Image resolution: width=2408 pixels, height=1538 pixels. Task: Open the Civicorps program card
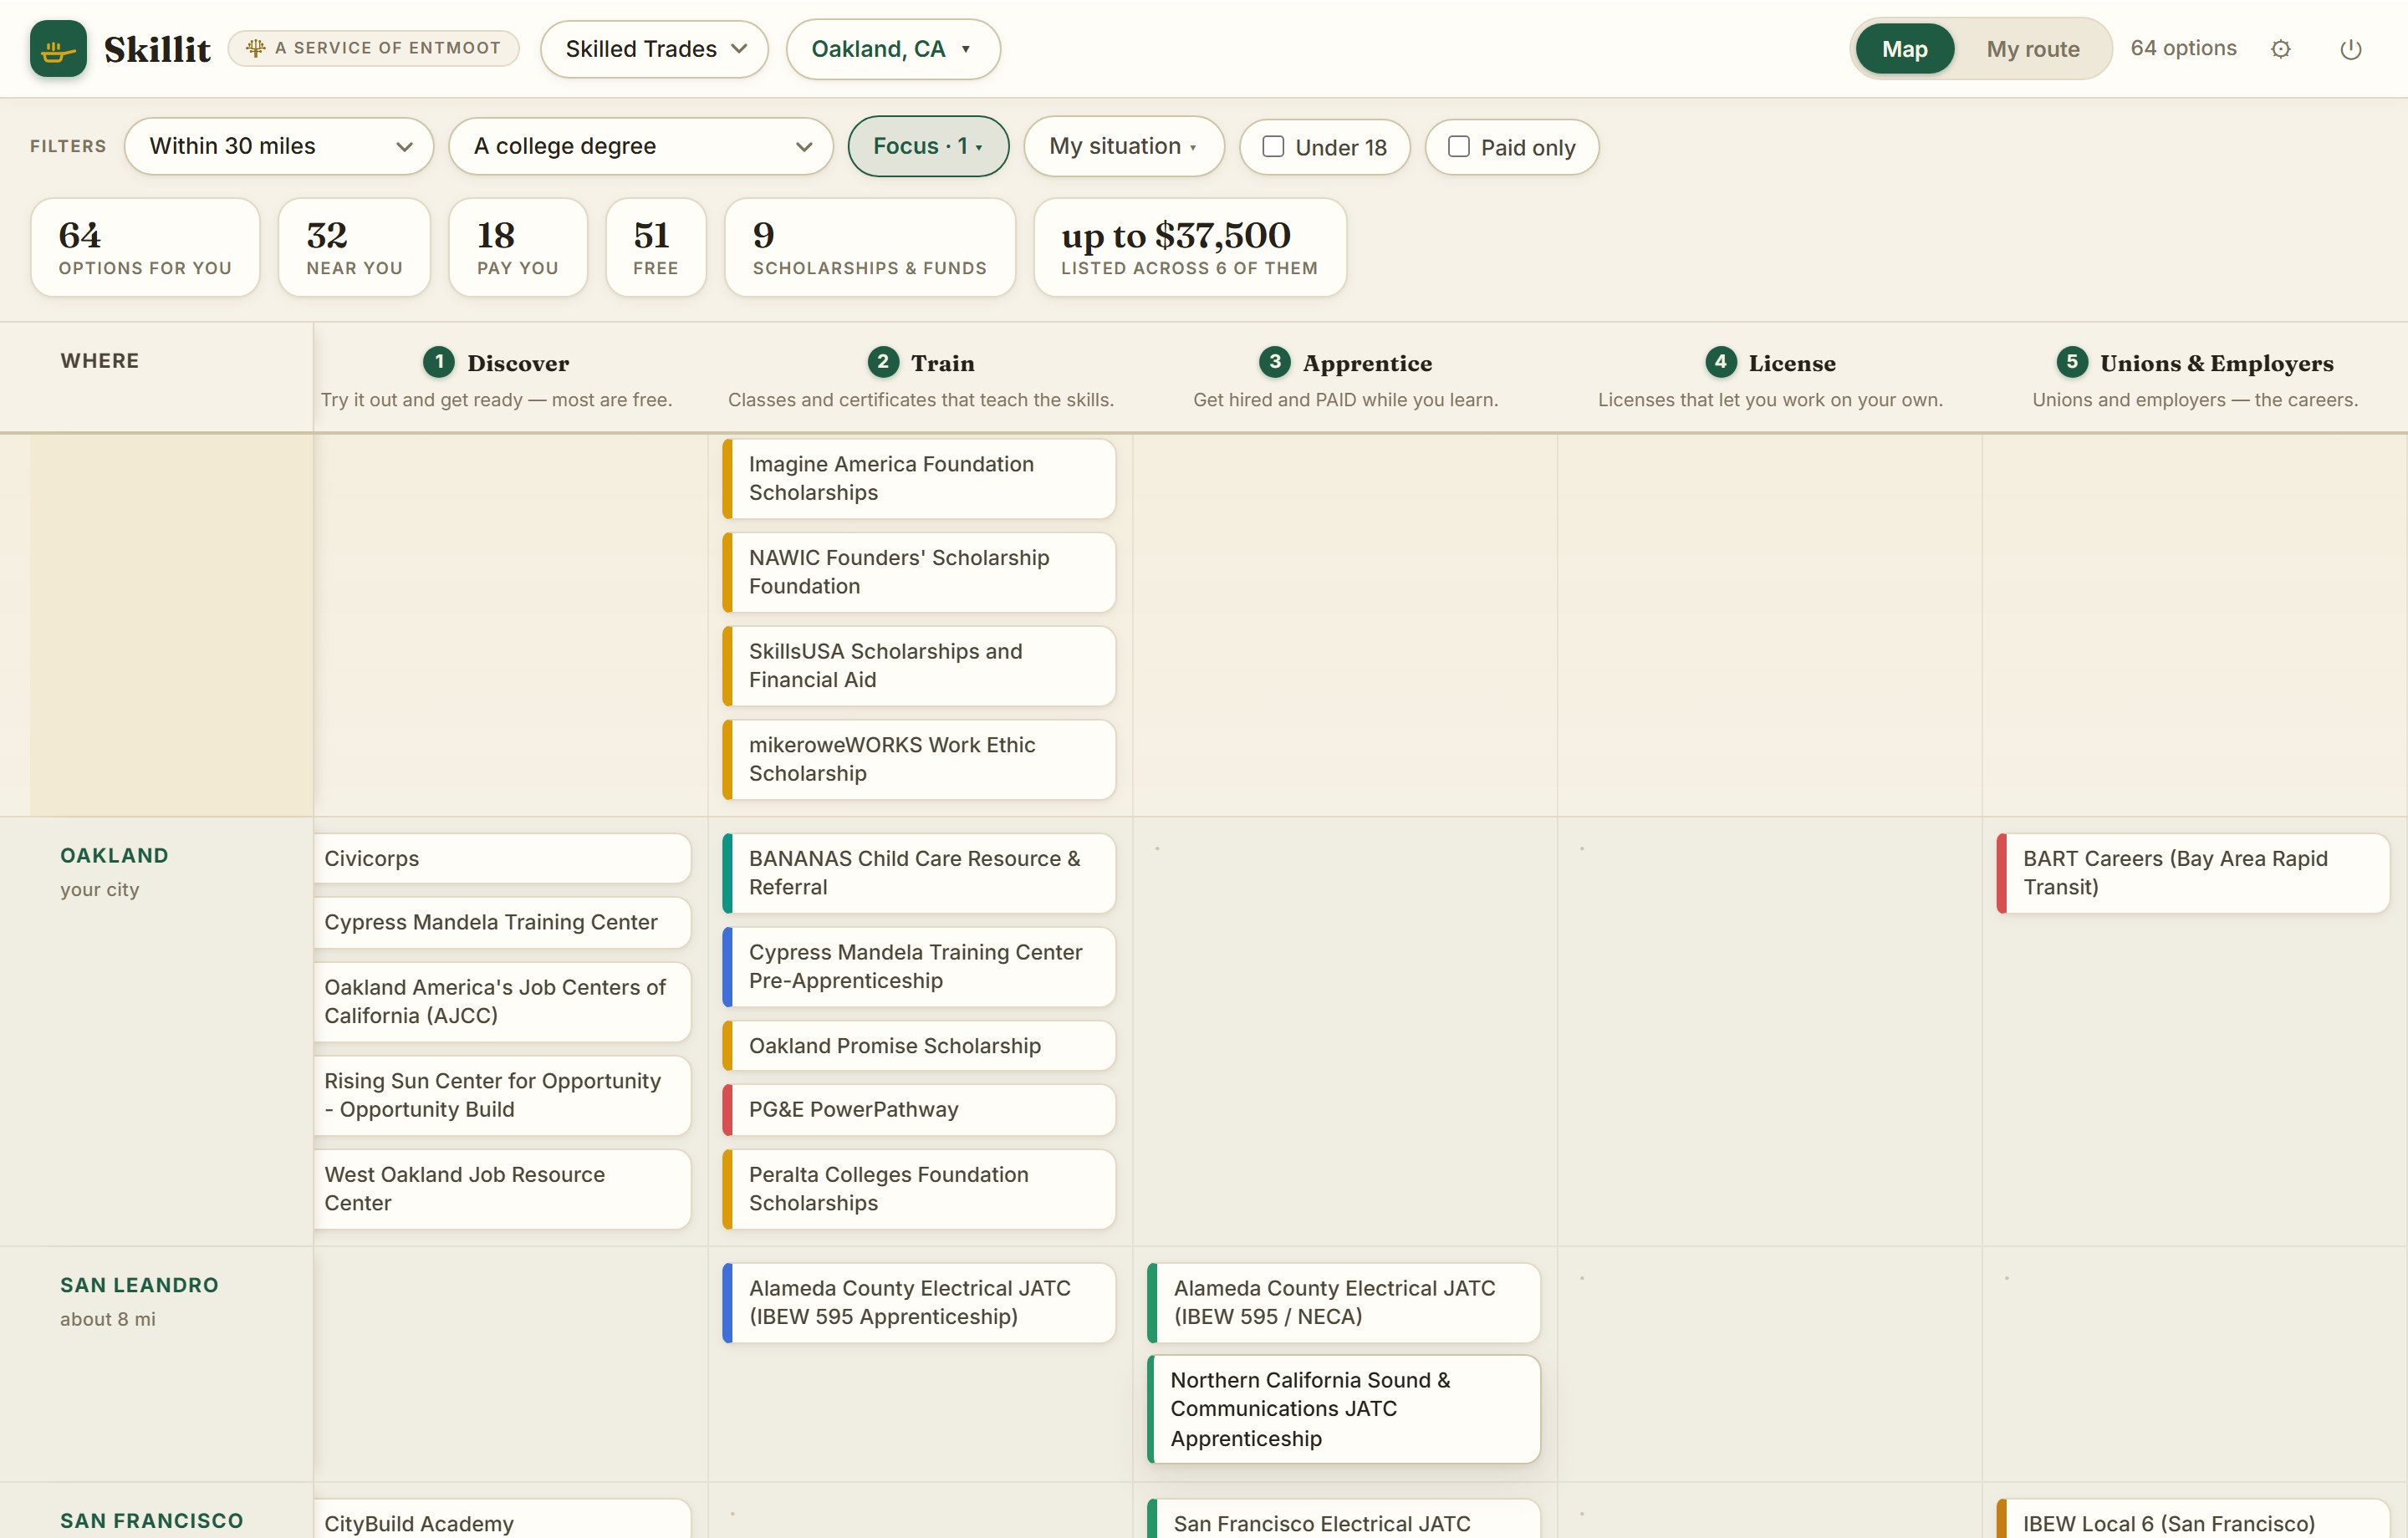(502, 858)
